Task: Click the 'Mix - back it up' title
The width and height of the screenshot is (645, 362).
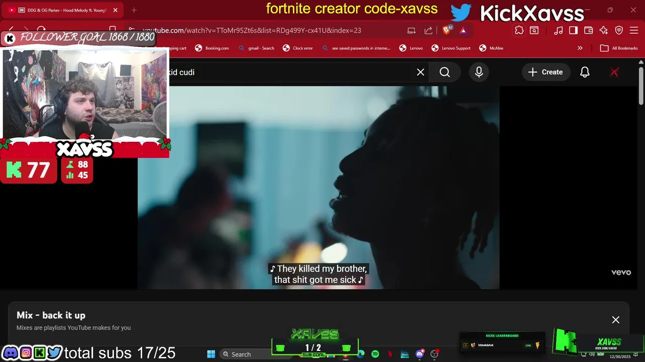Action: 51,315
